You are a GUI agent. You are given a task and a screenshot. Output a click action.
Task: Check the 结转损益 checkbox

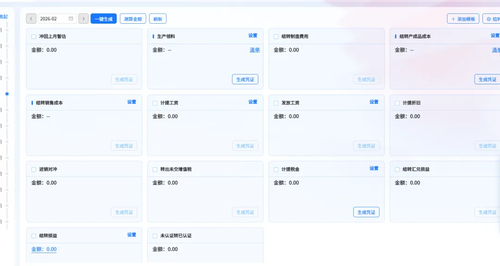click(34, 236)
